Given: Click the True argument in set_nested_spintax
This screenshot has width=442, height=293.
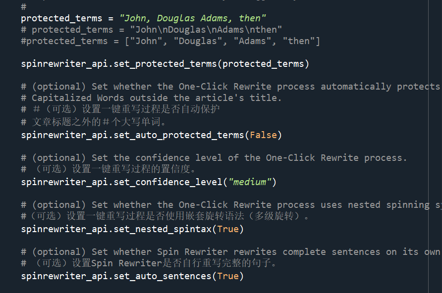Looking at the screenshot, I should tap(228, 229).
